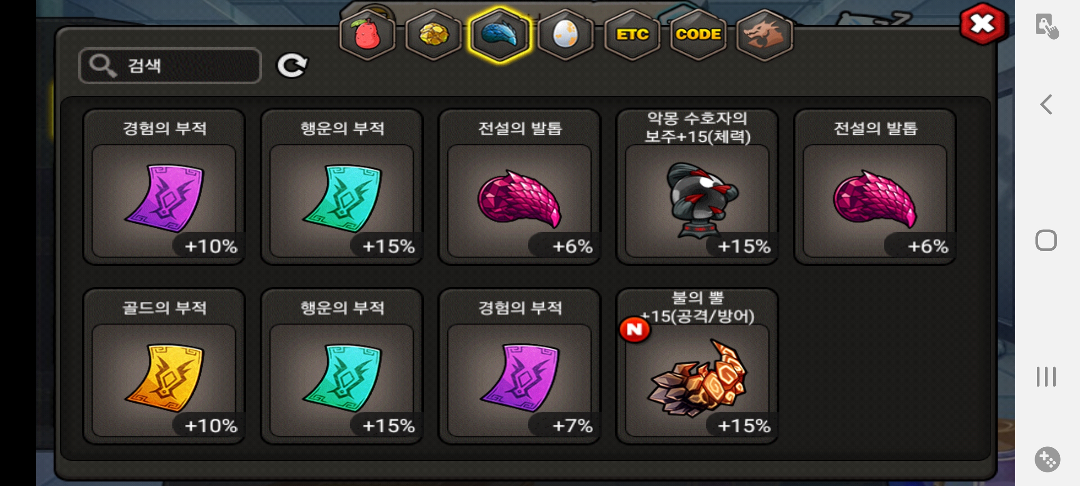Choose top-row 행운의 부적 teal talisman

tap(342, 187)
